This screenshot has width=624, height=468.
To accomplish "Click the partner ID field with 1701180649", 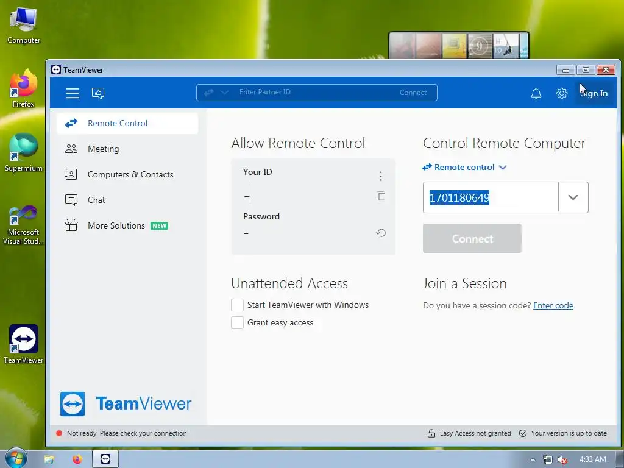I will [x=491, y=197].
